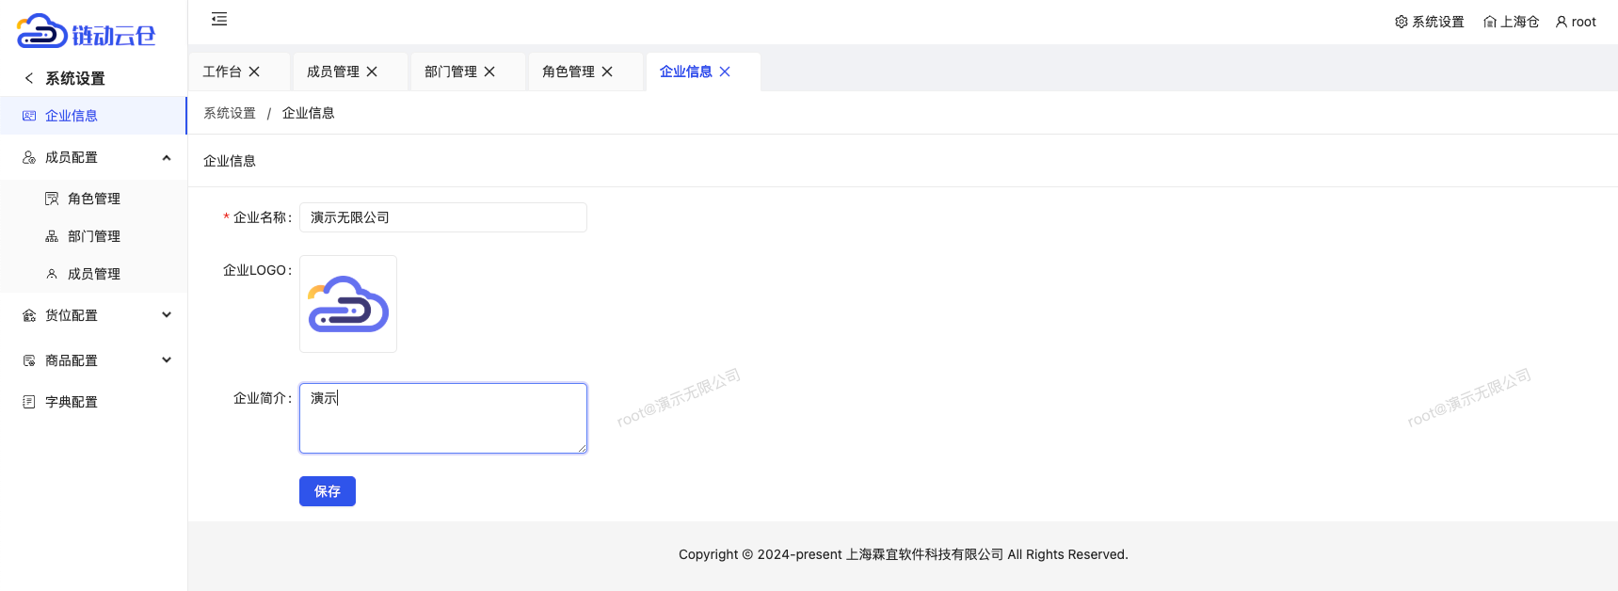Expand the 货位配置 menu chevron

[x=167, y=315]
